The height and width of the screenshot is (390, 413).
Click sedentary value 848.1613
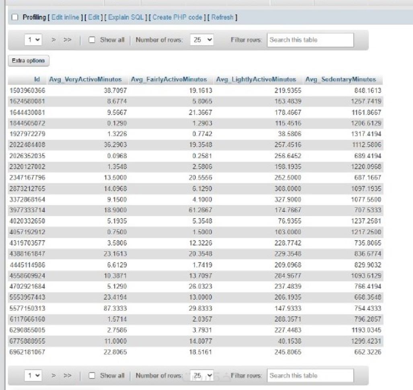[x=368, y=90]
